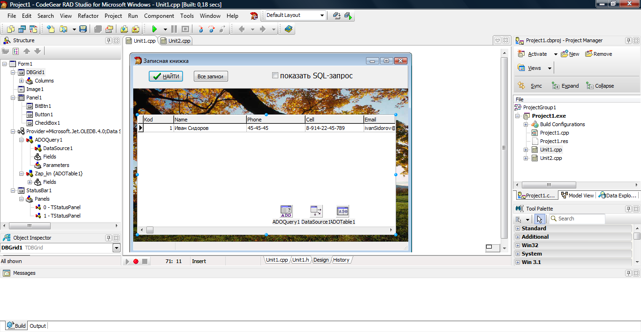641x332 pixels.
Task: Expand the Additional category in Tool Palette
Action: 518,237
